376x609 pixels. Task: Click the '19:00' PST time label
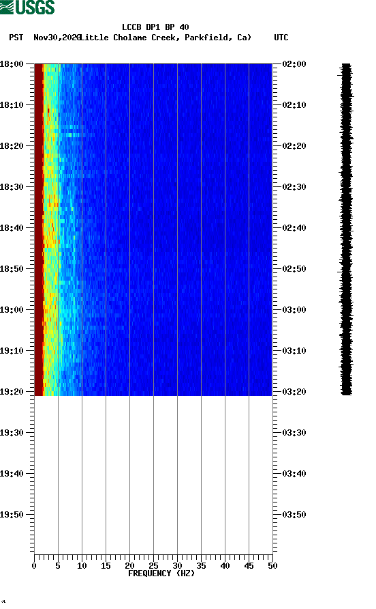12,310
